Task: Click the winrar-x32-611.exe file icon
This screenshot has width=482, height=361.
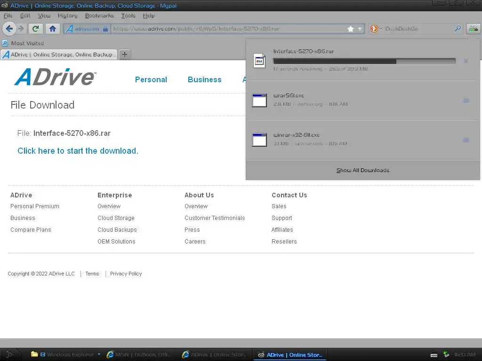Action: 259,140
